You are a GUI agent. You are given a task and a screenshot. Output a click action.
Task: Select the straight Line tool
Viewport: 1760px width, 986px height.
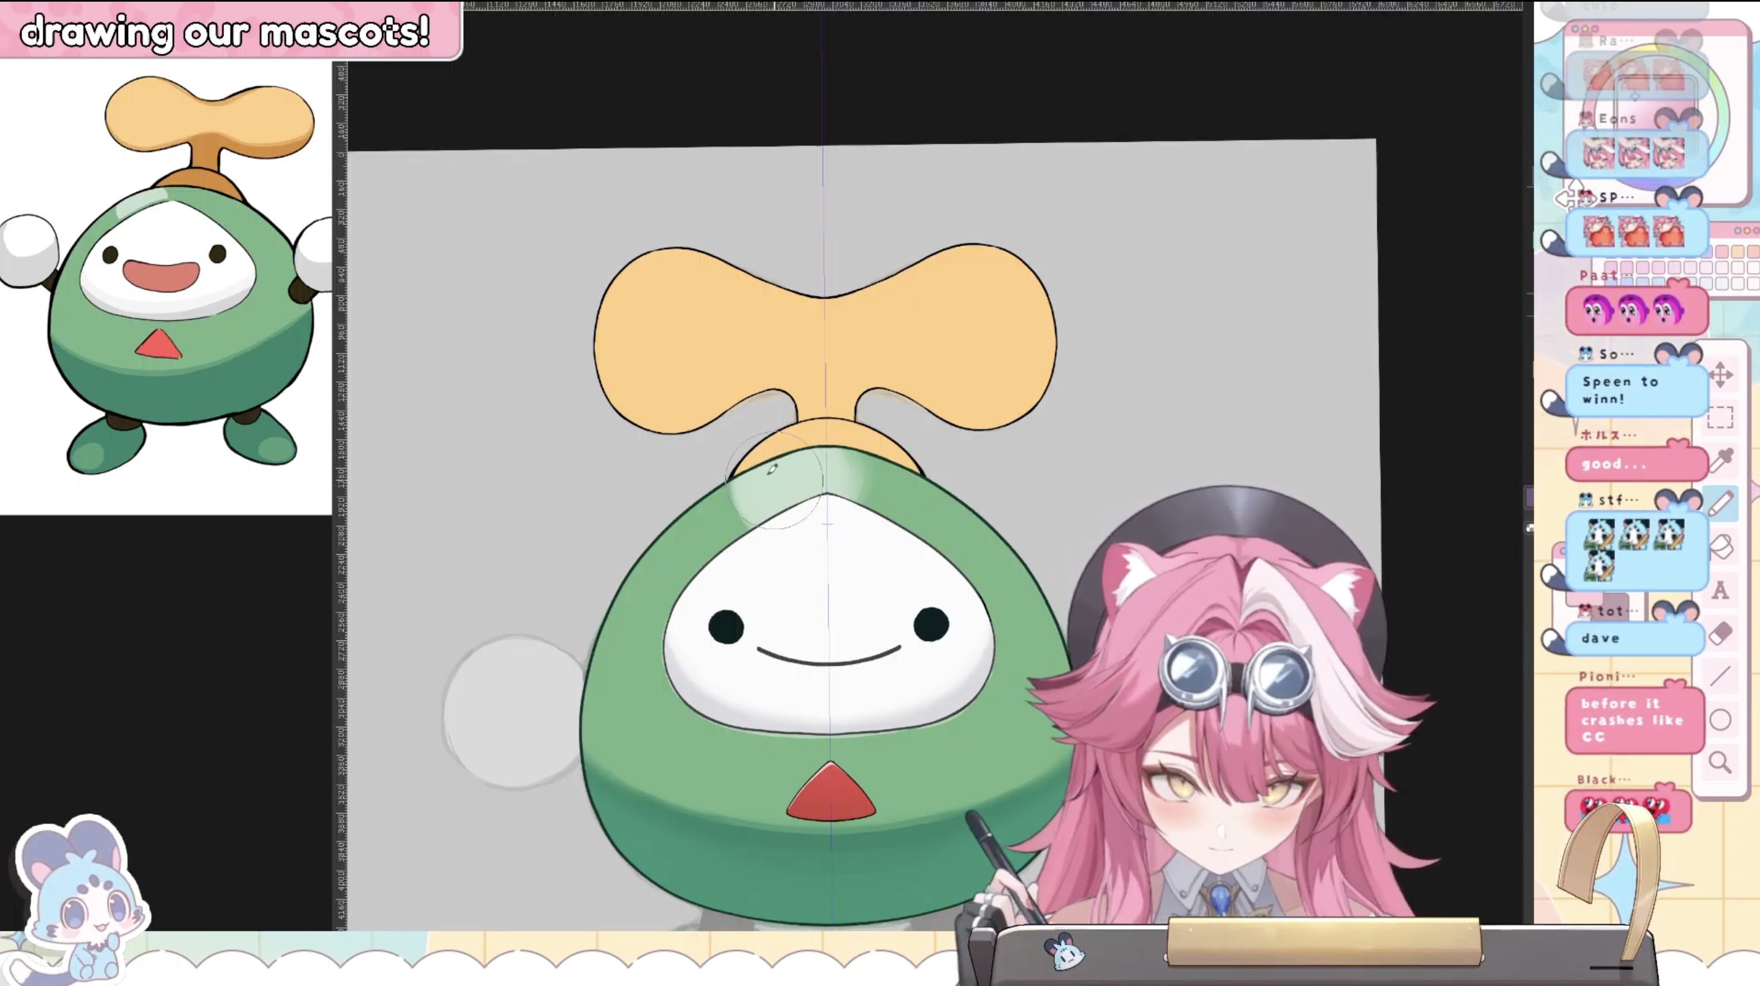(1720, 676)
